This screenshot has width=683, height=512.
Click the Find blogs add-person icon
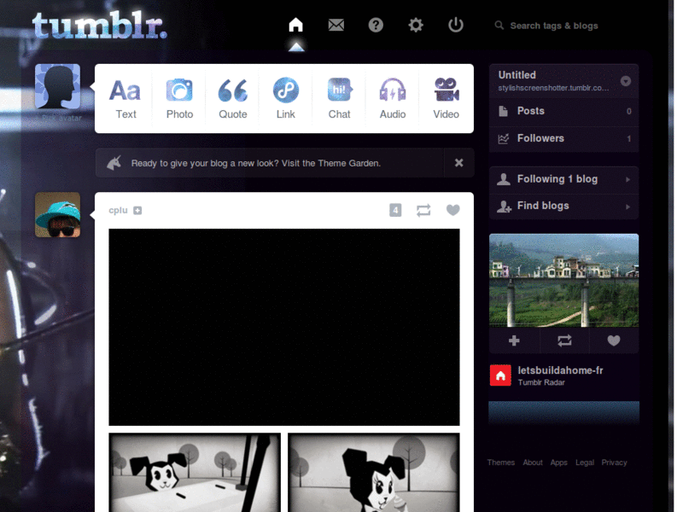click(504, 207)
